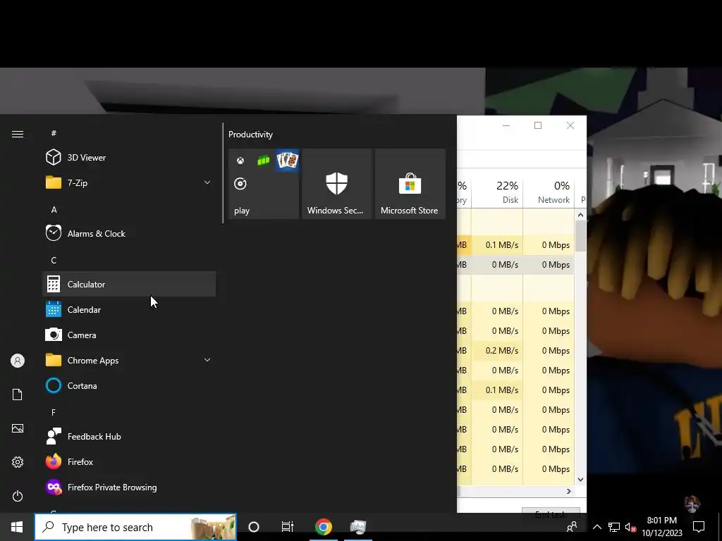
Task: Open the Chrome Apps folder
Action: tap(128, 360)
